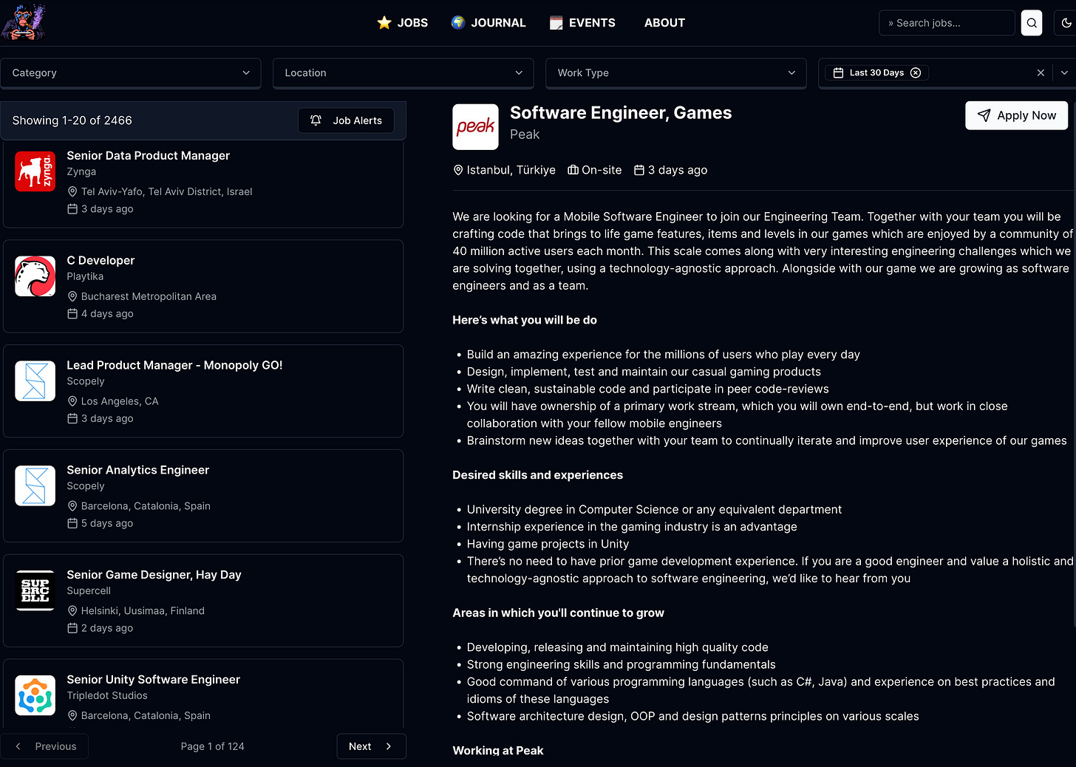Click paper plane icon on Apply Now
Image resolution: width=1076 pixels, height=767 pixels.
984,115
